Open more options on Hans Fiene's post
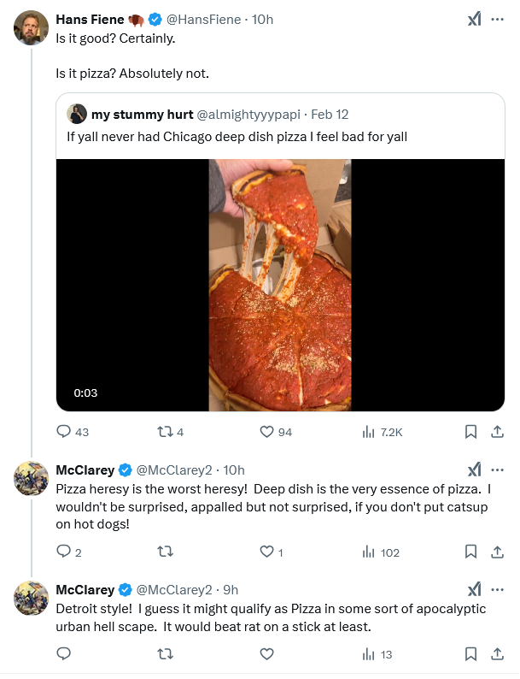Viewport: 520px width, 679px height. [497, 20]
